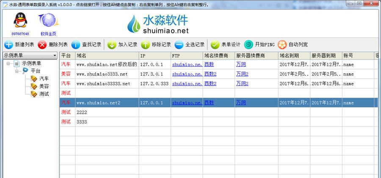Select 2017年2月5 date in 域名到期 column
Image resolution: width=381 pixels, height=178 pixels.
[294, 74]
